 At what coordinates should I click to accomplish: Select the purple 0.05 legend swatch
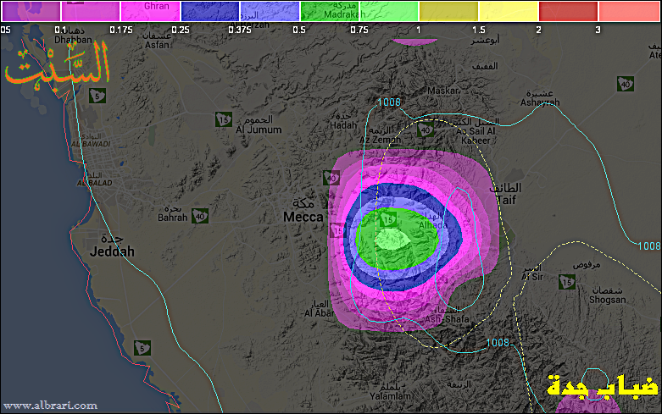coord(31,11)
